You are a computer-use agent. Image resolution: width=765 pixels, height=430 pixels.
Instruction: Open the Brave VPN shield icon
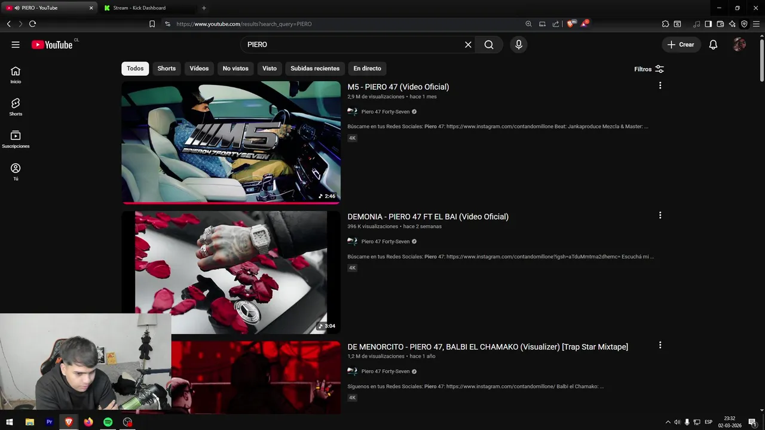tap(744, 24)
